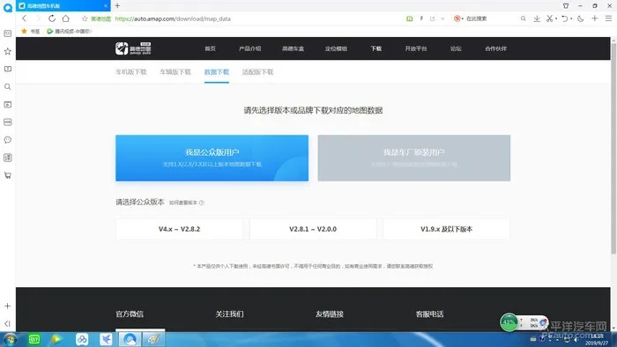Click the scissors screenshot tool icon
Screen dimensions: 617x347
(x=550, y=18)
